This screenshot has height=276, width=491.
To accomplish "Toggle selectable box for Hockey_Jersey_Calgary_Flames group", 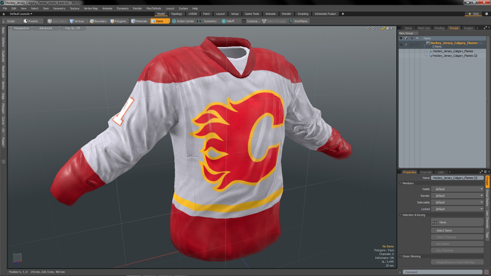I will (412, 45).
